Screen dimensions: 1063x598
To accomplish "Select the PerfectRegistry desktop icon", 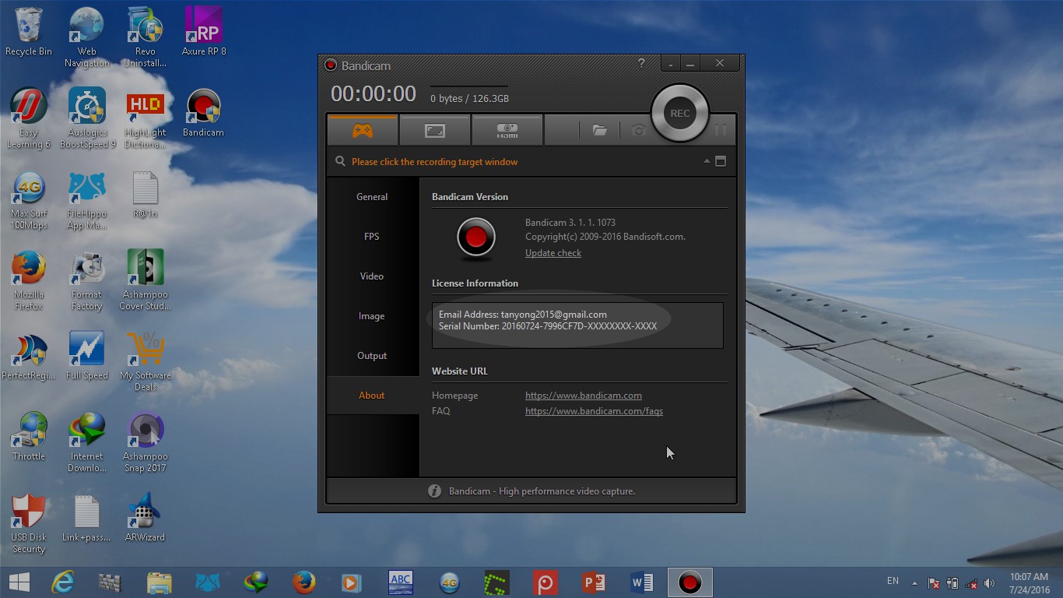I will pyautogui.click(x=29, y=357).
